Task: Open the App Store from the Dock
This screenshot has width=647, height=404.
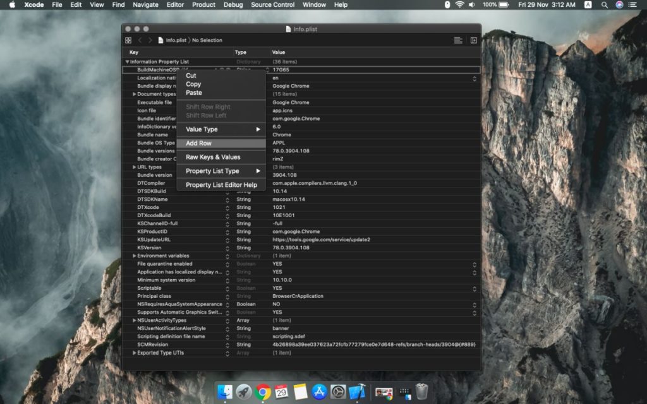Action: pyautogui.click(x=320, y=391)
